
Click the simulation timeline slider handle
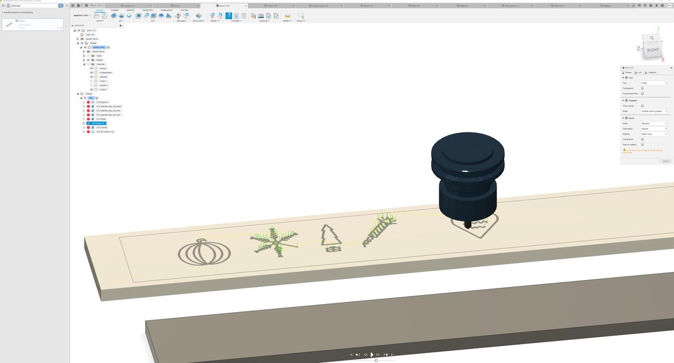[x=376, y=360]
